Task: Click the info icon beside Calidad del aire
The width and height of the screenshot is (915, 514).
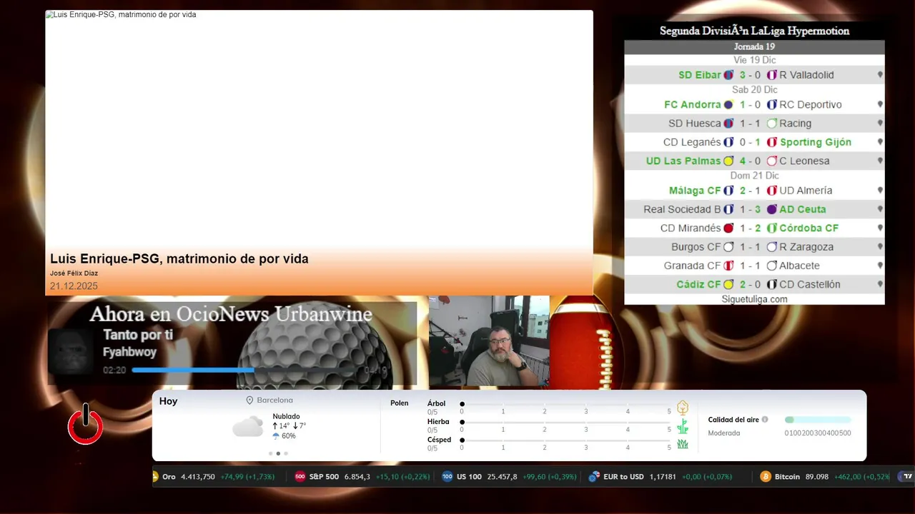Action: (x=765, y=420)
